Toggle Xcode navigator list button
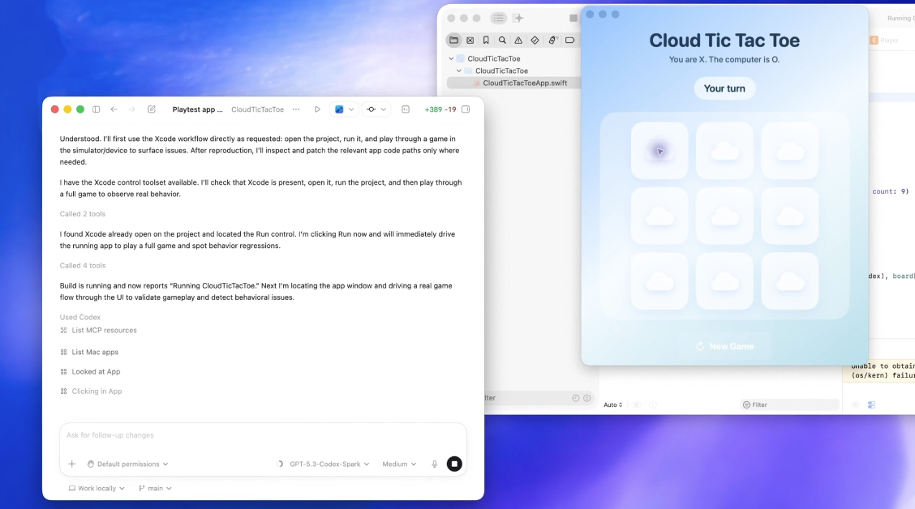This screenshot has width=915, height=509. [498, 18]
